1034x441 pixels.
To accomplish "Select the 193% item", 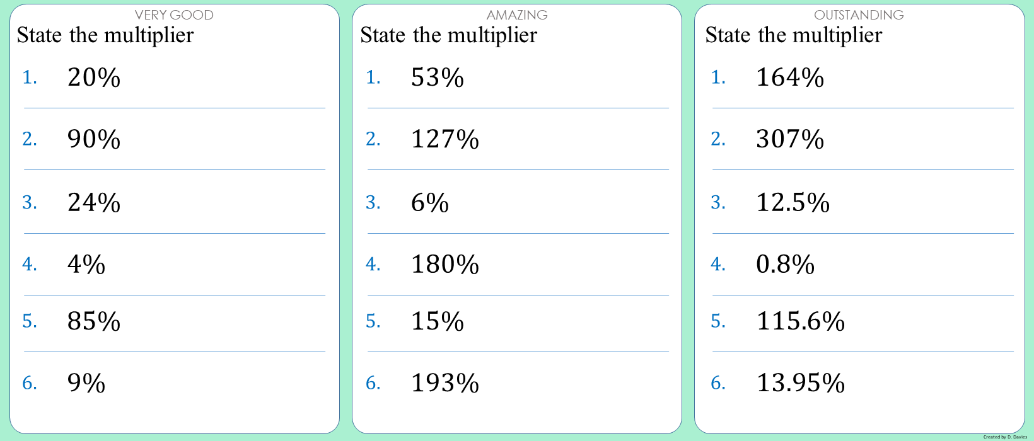I will [x=445, y=383].
